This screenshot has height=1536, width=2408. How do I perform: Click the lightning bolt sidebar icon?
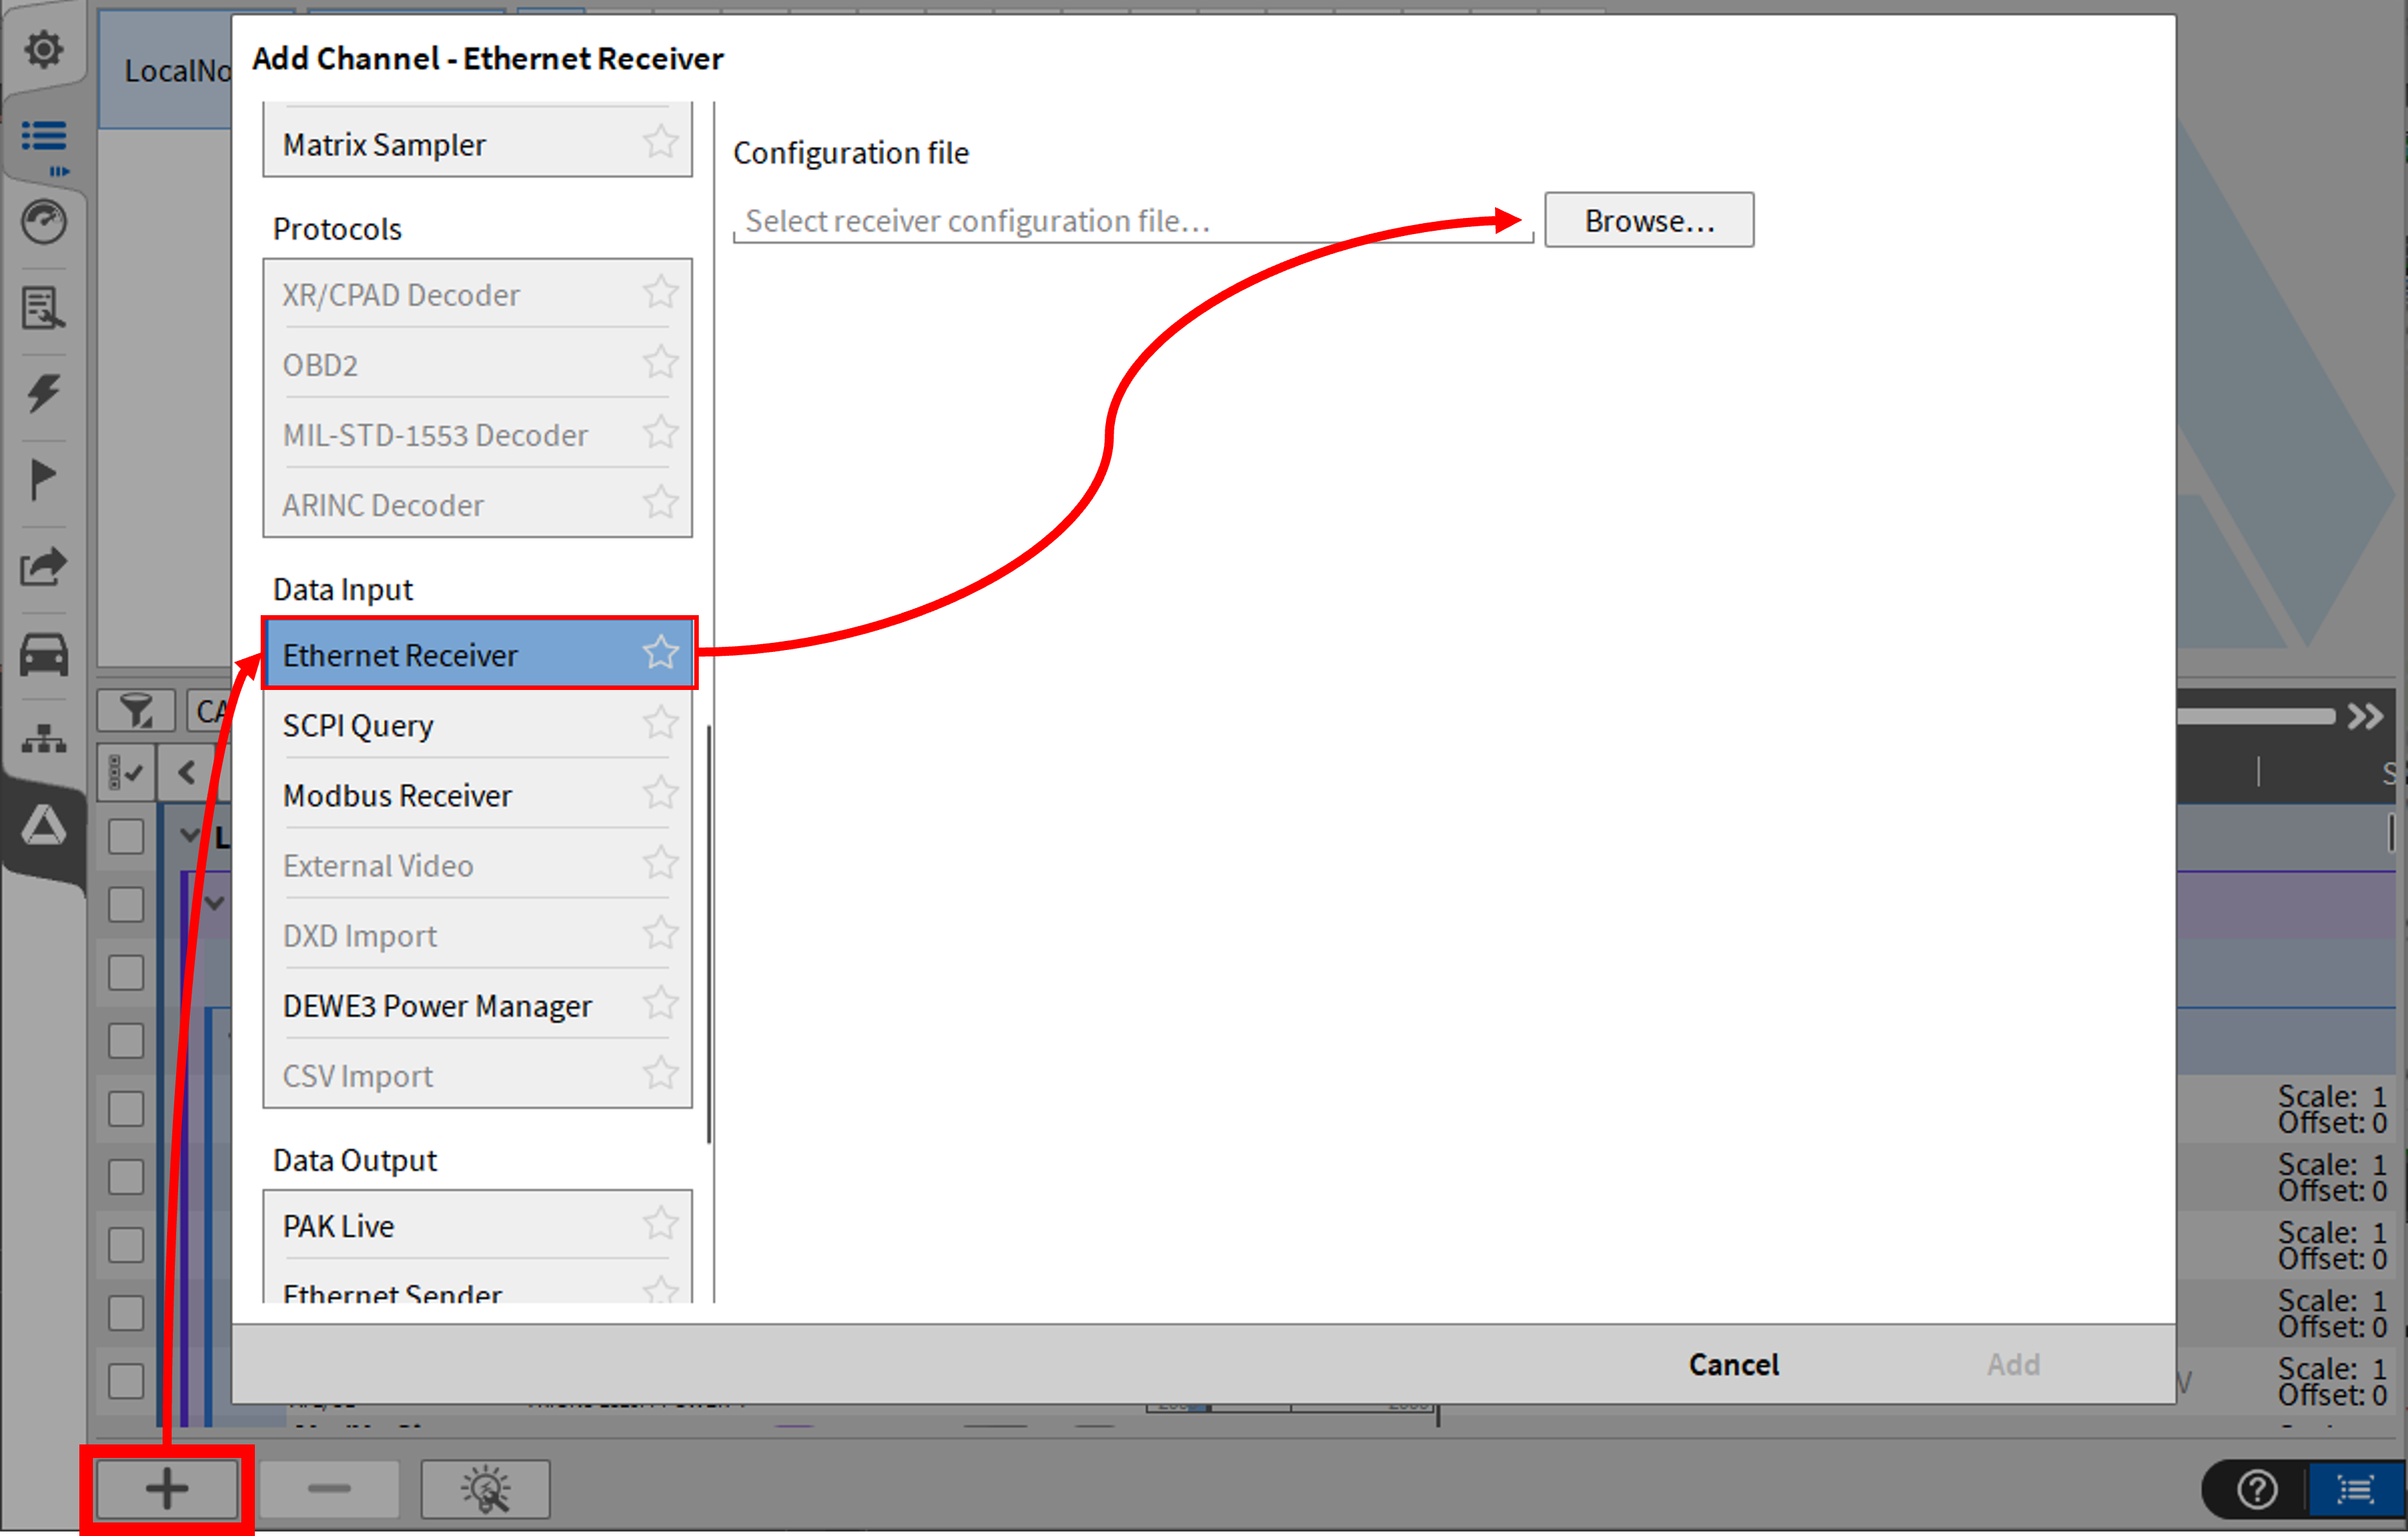point(43,393)
